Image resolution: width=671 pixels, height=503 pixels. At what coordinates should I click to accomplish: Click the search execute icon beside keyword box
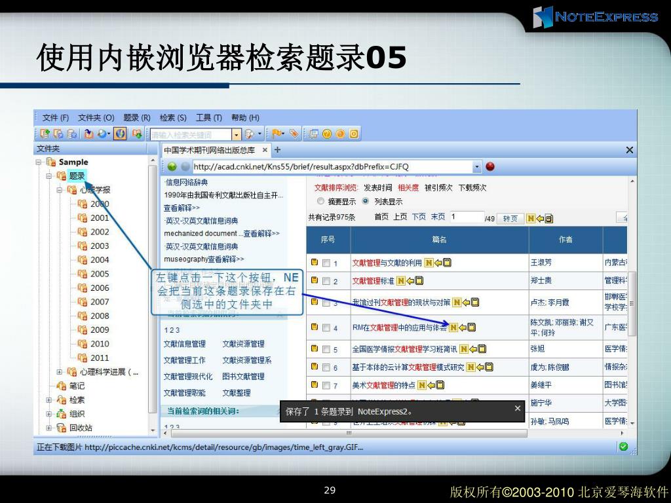[x=249, y=134]
